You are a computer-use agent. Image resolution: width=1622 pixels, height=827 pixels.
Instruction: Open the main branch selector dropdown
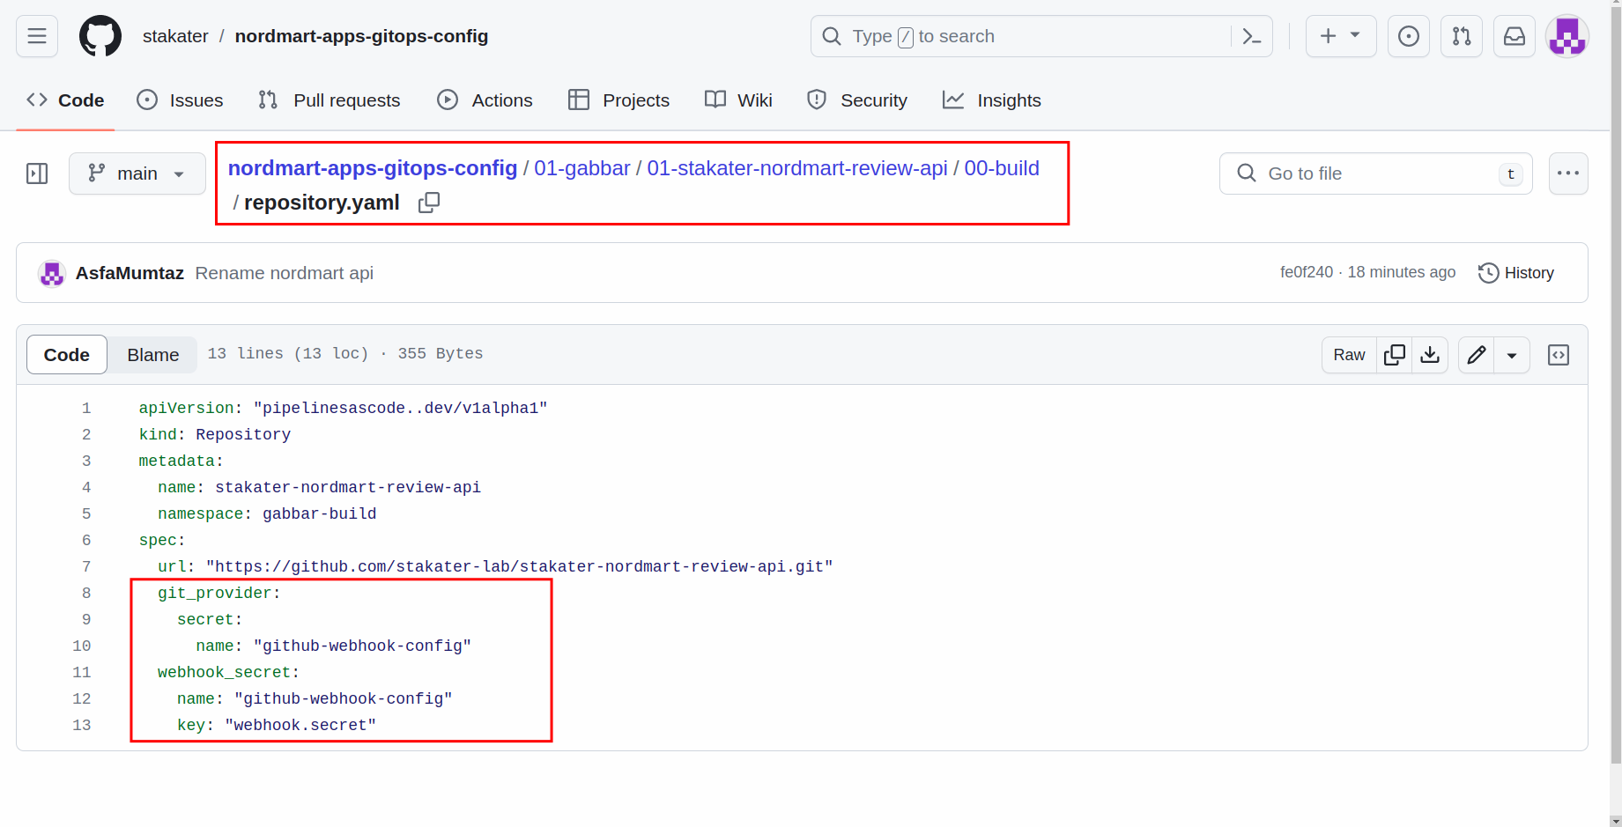point(137,174)
